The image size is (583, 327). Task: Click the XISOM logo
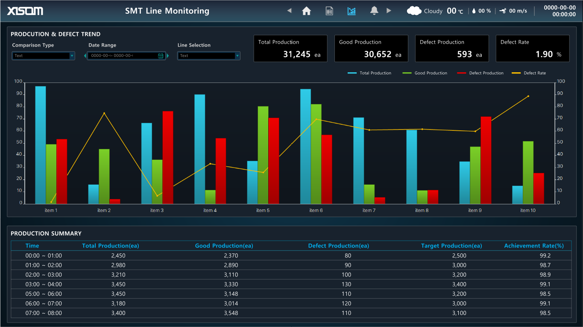coord(25,11)
